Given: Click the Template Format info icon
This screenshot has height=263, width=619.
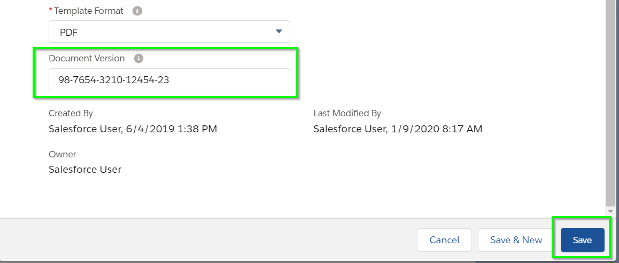Looking at the screenshot, I should point(137,11).
